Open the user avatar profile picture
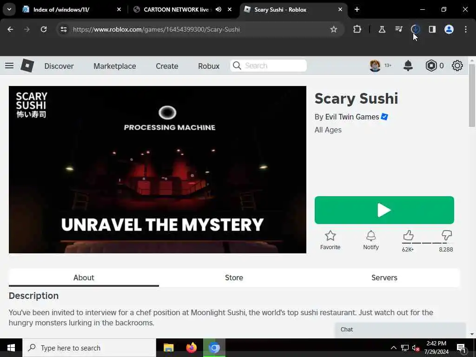Image resolution: width=476 pixels, height=357 pixels. 375,66
